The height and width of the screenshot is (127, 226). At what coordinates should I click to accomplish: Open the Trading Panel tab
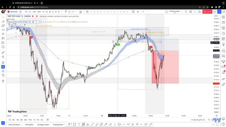(58, 125)
